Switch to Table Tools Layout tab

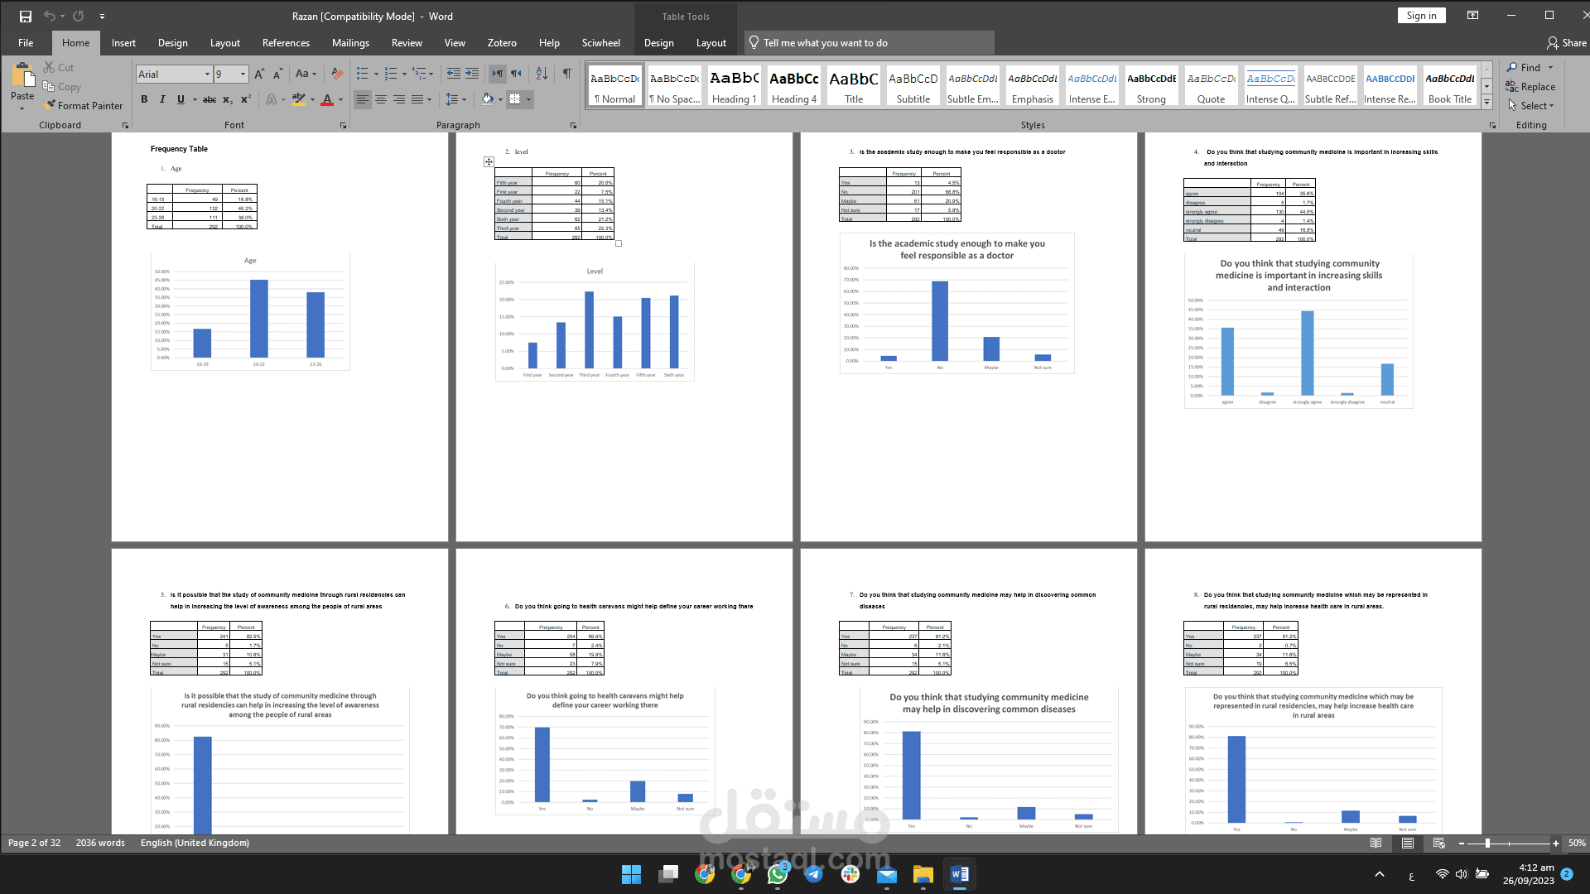click(711, 43)
